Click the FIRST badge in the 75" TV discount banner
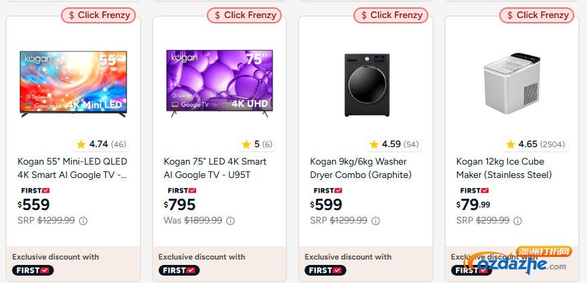Screen dimensions: 587x283 point(179,270)
